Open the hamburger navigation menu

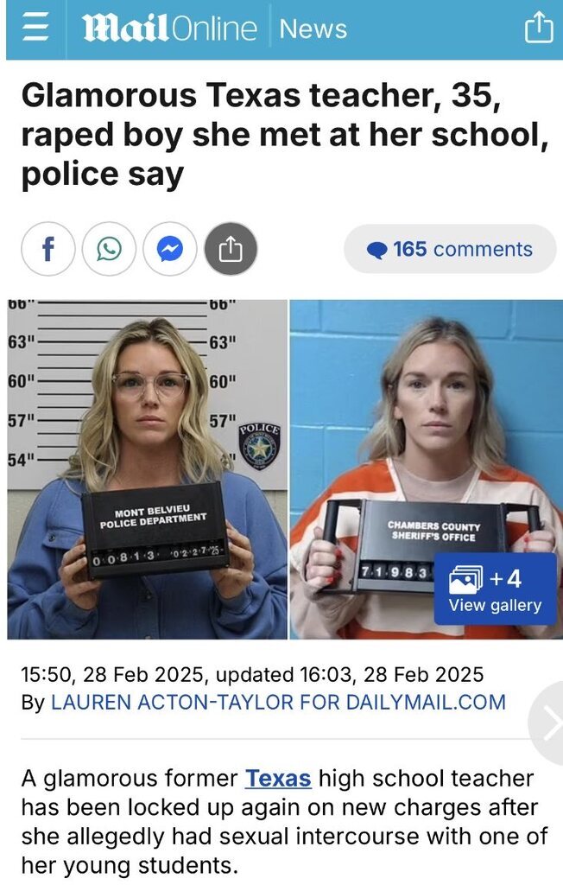point(35,29)
